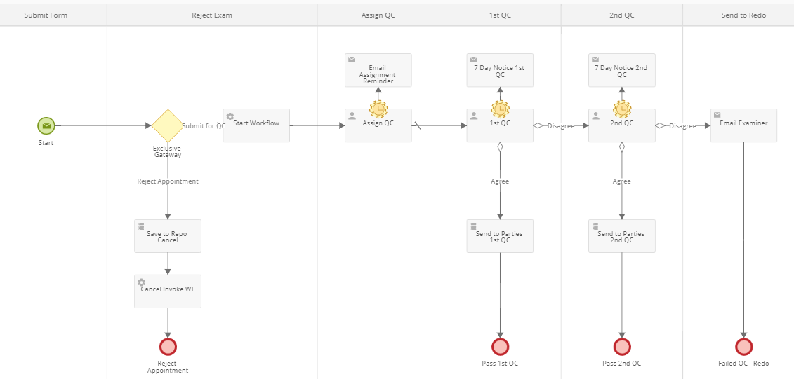Click the timer event on 2nd QC task

pos(622,109)
